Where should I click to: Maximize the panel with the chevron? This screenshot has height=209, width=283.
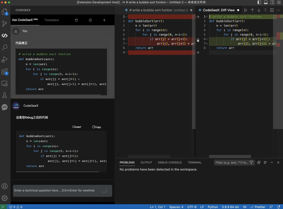pos(272,162)
